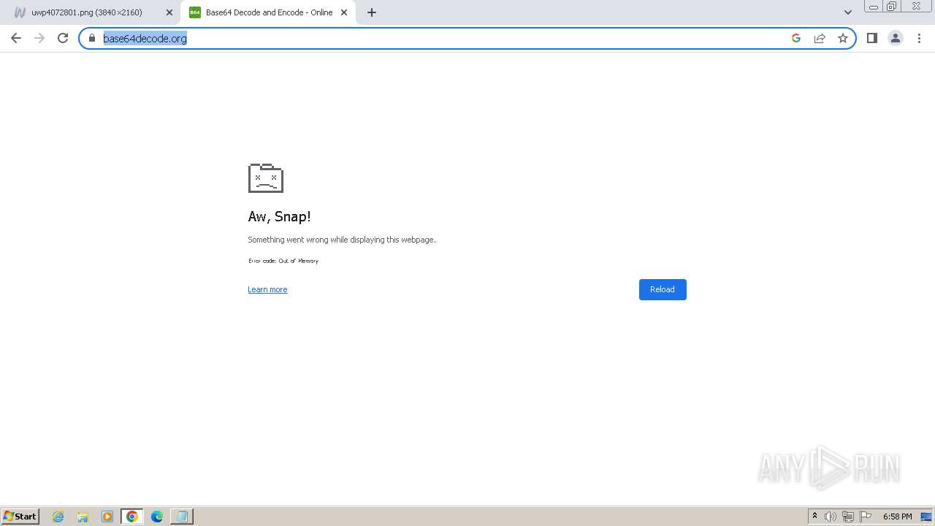Select the Chrome taskbar icon
The height and width of the screenshot is (526, 935).
coord(132,517)
